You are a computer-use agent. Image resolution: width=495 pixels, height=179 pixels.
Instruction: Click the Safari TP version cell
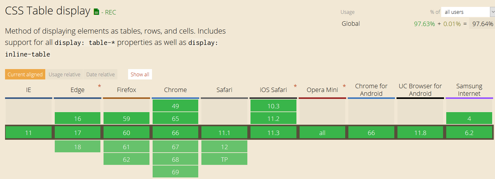(x=224, y=159)
